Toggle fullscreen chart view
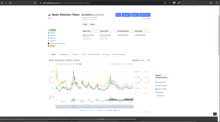This screenshot has width=220, height=122. pos(146,60)
